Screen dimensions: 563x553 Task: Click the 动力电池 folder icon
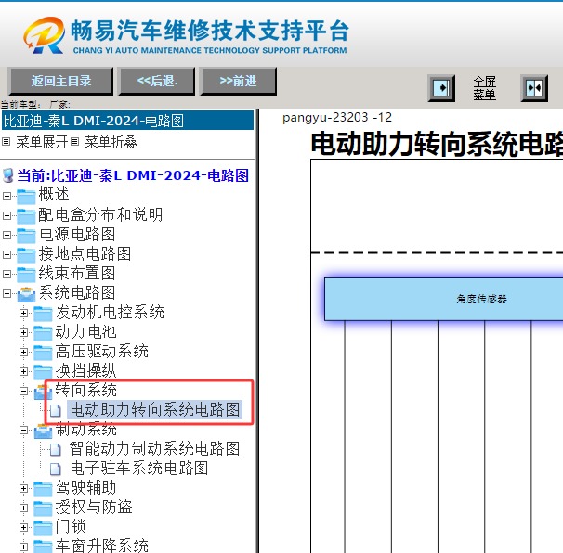pyautogui.click(x=43, y=333)
